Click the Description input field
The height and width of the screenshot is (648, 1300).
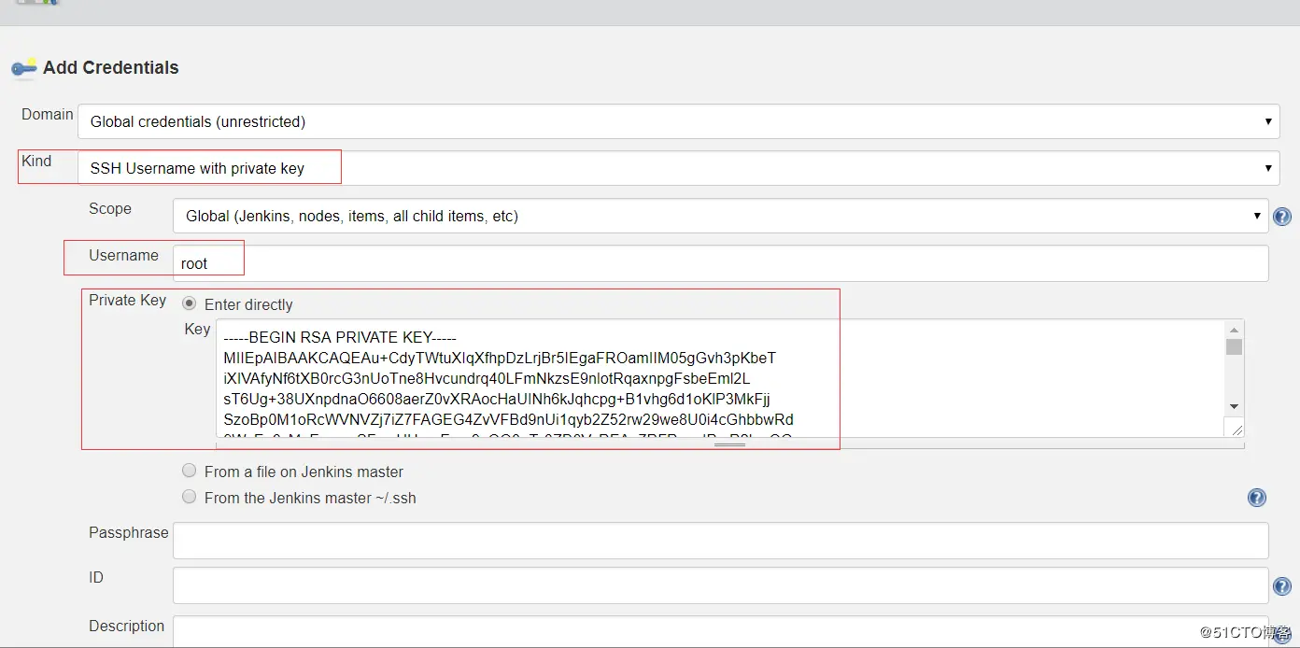click(721, 631)
